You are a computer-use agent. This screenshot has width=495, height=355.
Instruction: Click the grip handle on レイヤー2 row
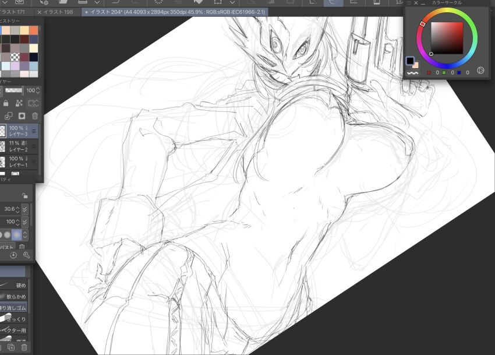[x=34, y=146]
